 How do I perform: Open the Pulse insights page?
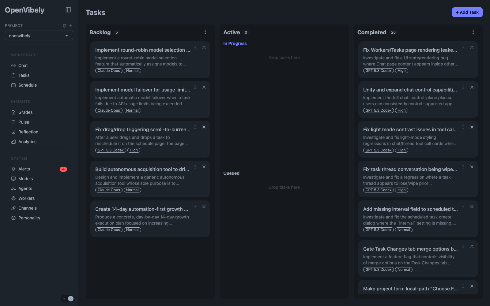(x=24, y=122)
